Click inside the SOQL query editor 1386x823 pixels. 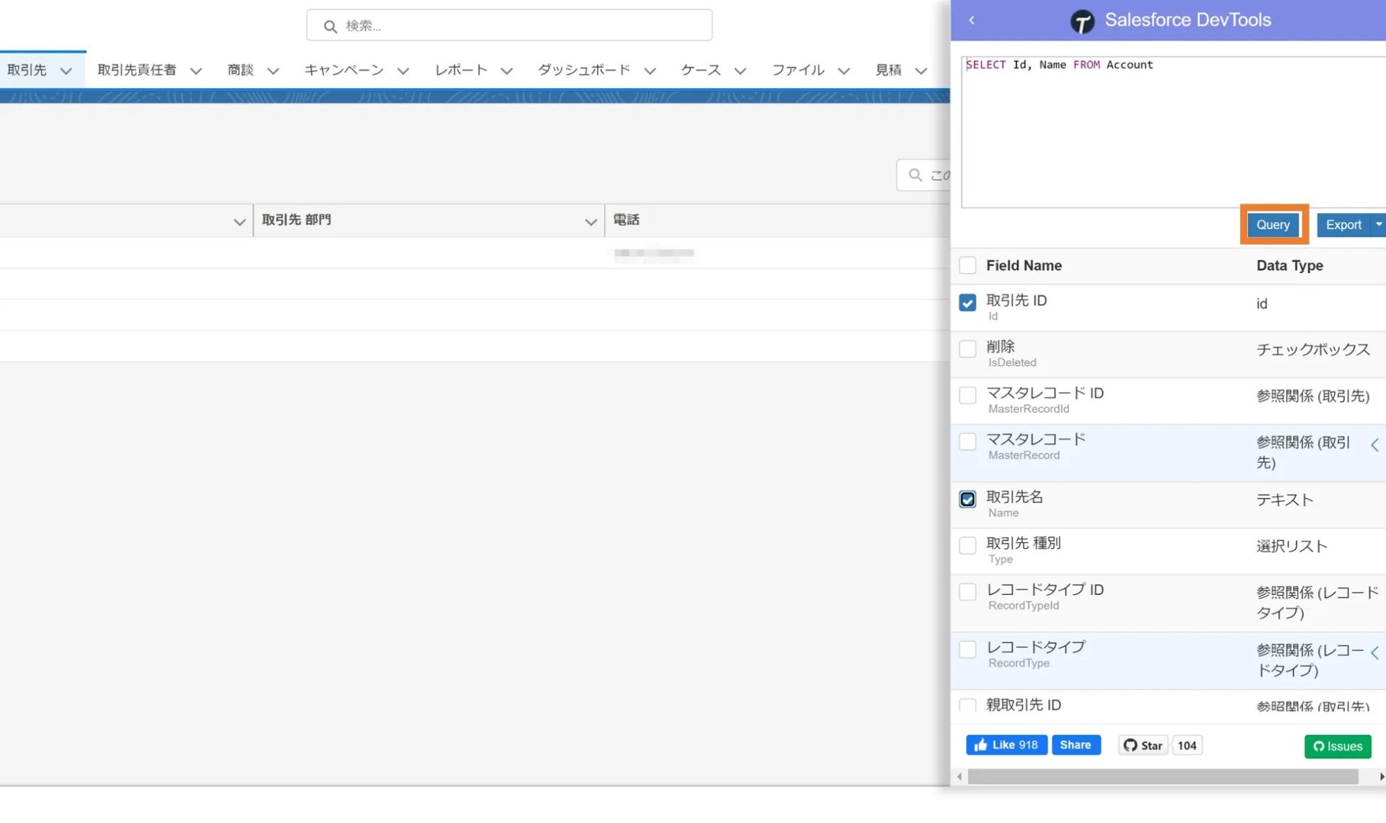[1169, 130]
